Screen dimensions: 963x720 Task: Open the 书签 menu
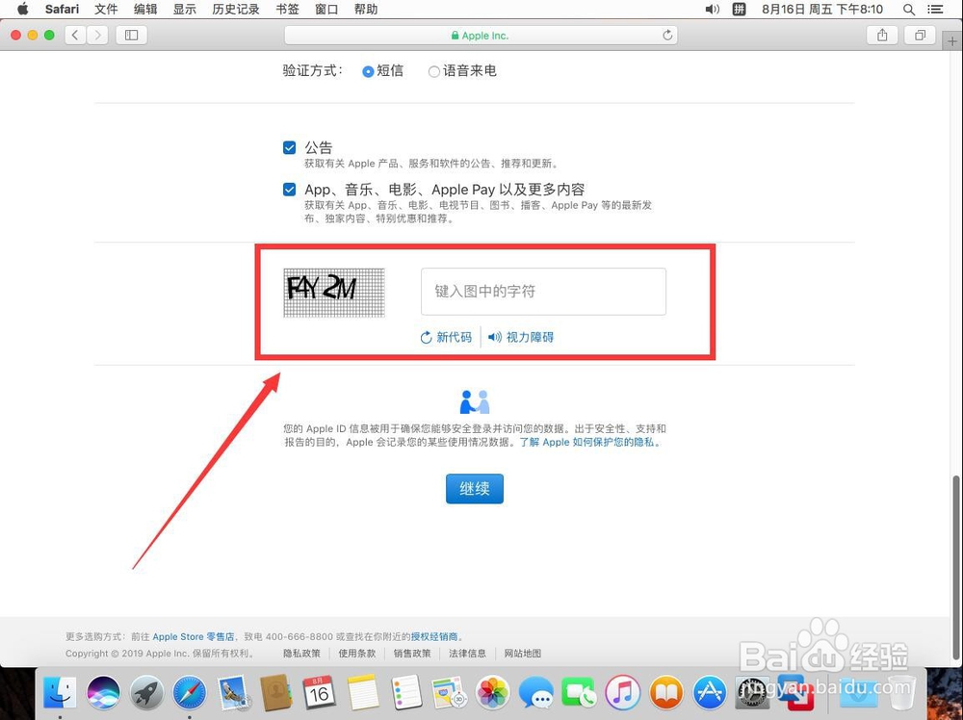(287, 10)
